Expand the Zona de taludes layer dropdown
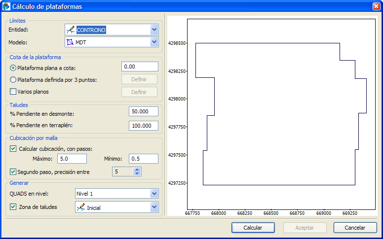This screenshot has width=383, height=239. coord(154,207)
